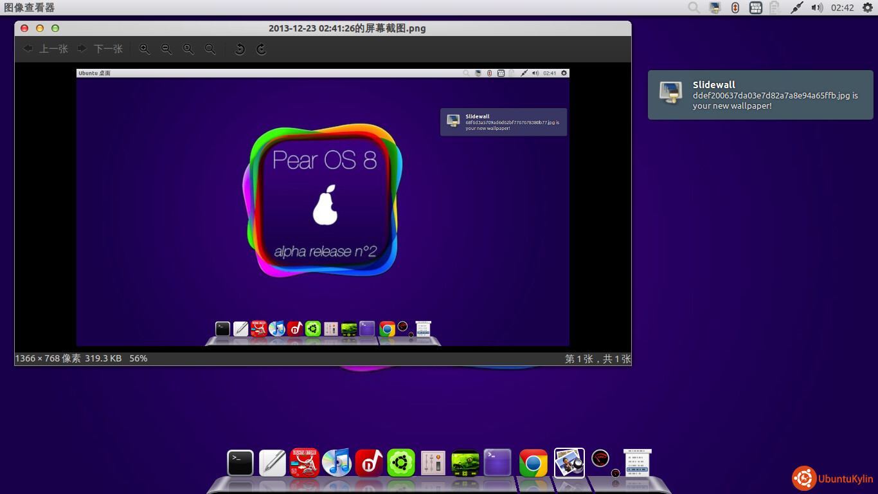Click the image viewer icon in dock

(569, 462)
